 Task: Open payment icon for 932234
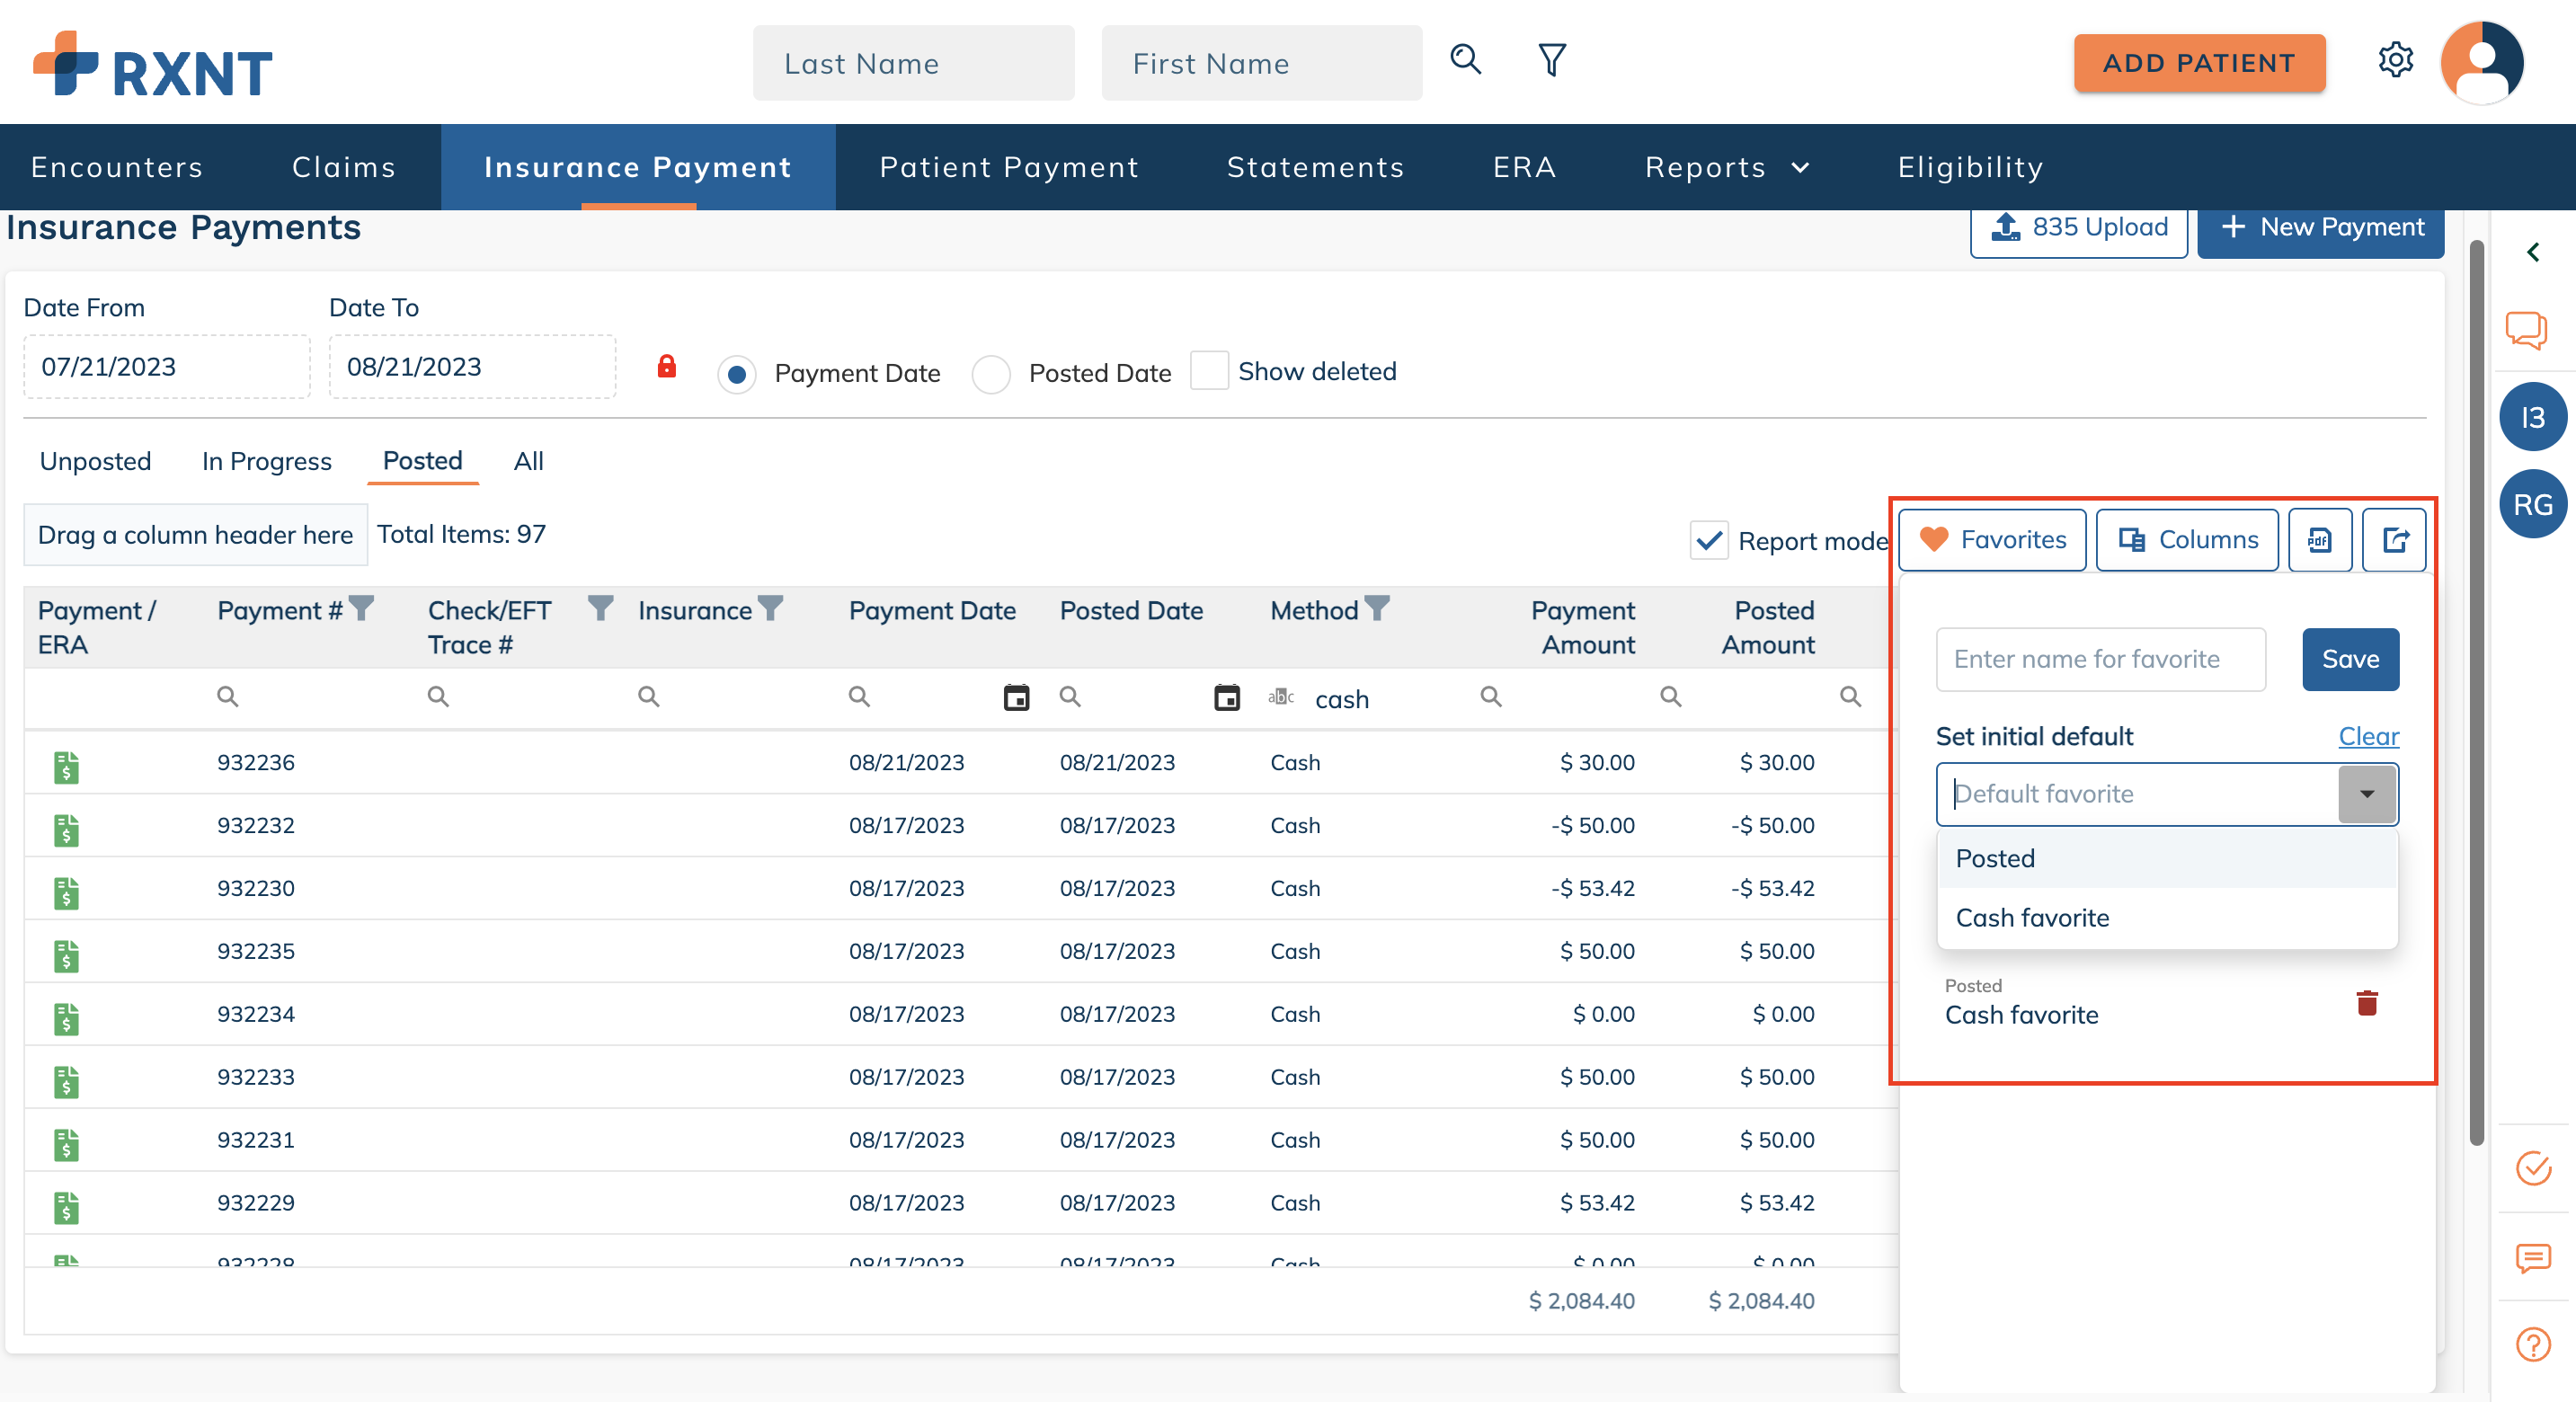tap(66, 1018)
